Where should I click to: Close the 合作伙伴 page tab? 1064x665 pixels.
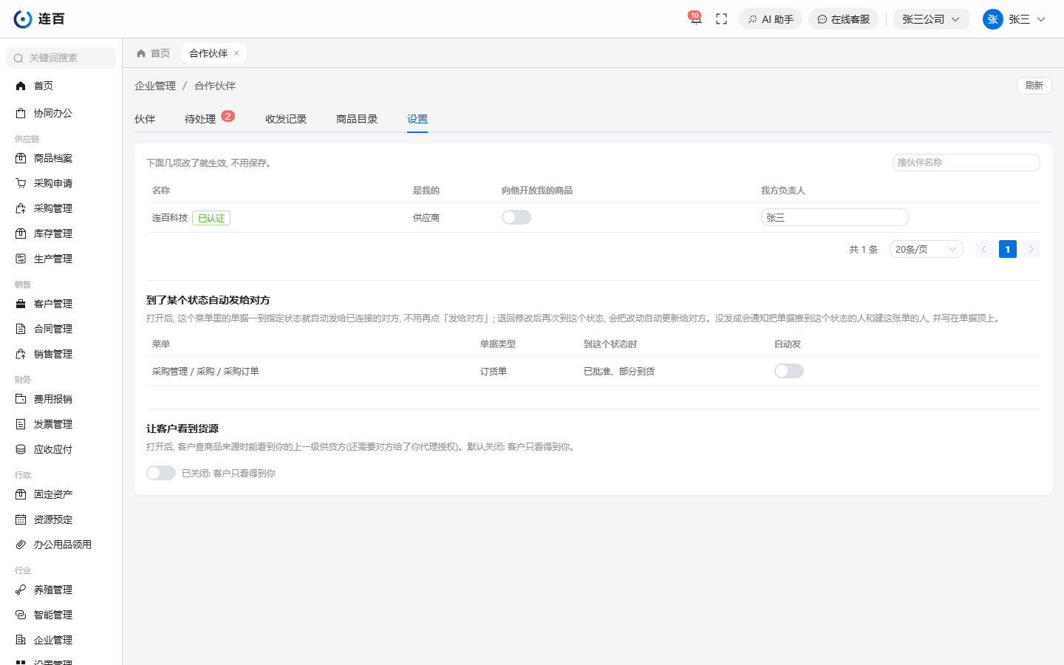coord(236,53)
